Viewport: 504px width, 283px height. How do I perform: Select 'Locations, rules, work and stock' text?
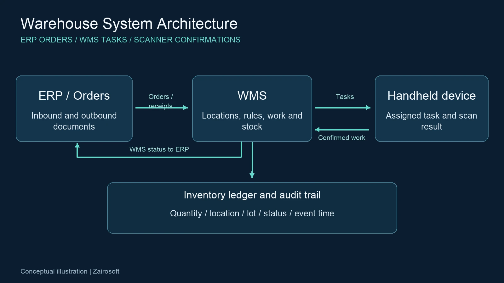(x=252, y=121)
